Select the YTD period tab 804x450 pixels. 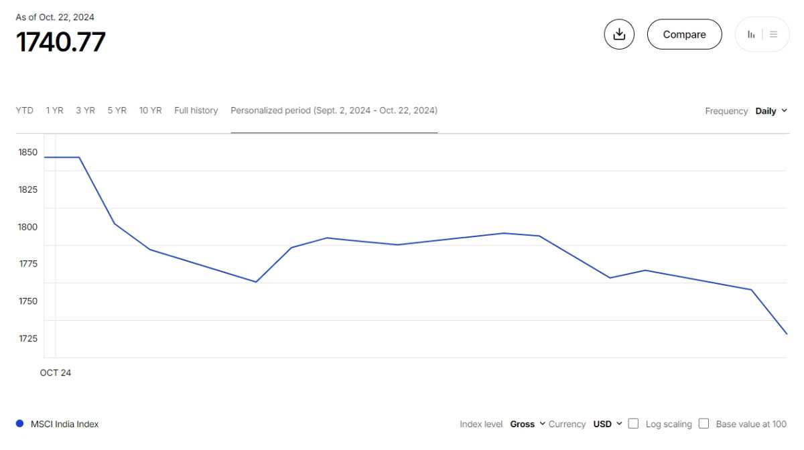pos(25,110)
